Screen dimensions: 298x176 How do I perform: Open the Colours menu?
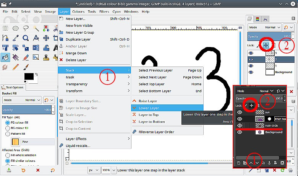(78, 11)
